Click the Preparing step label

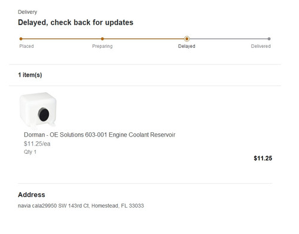pos(102,46)
